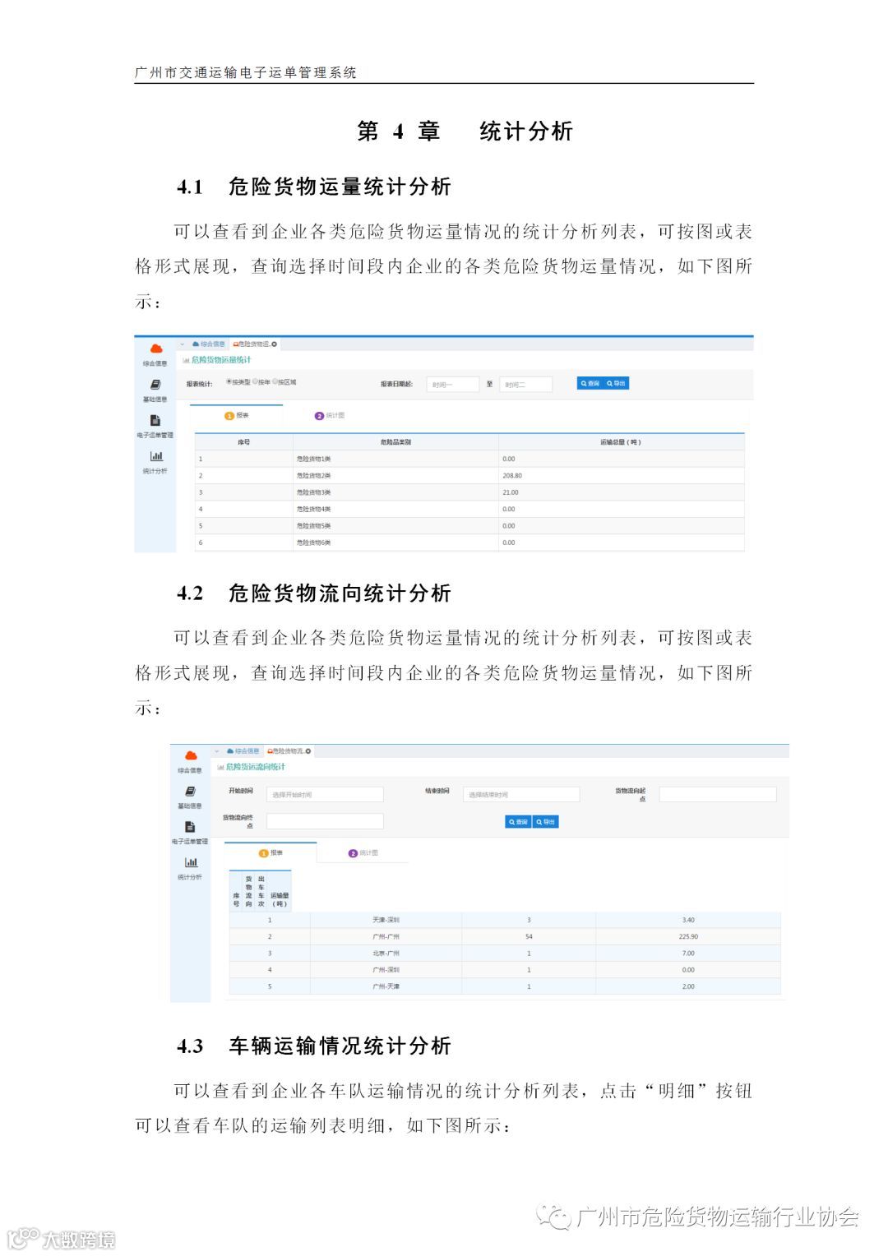
Task: Select the 按类型 radio button
Action: [229, 382]
